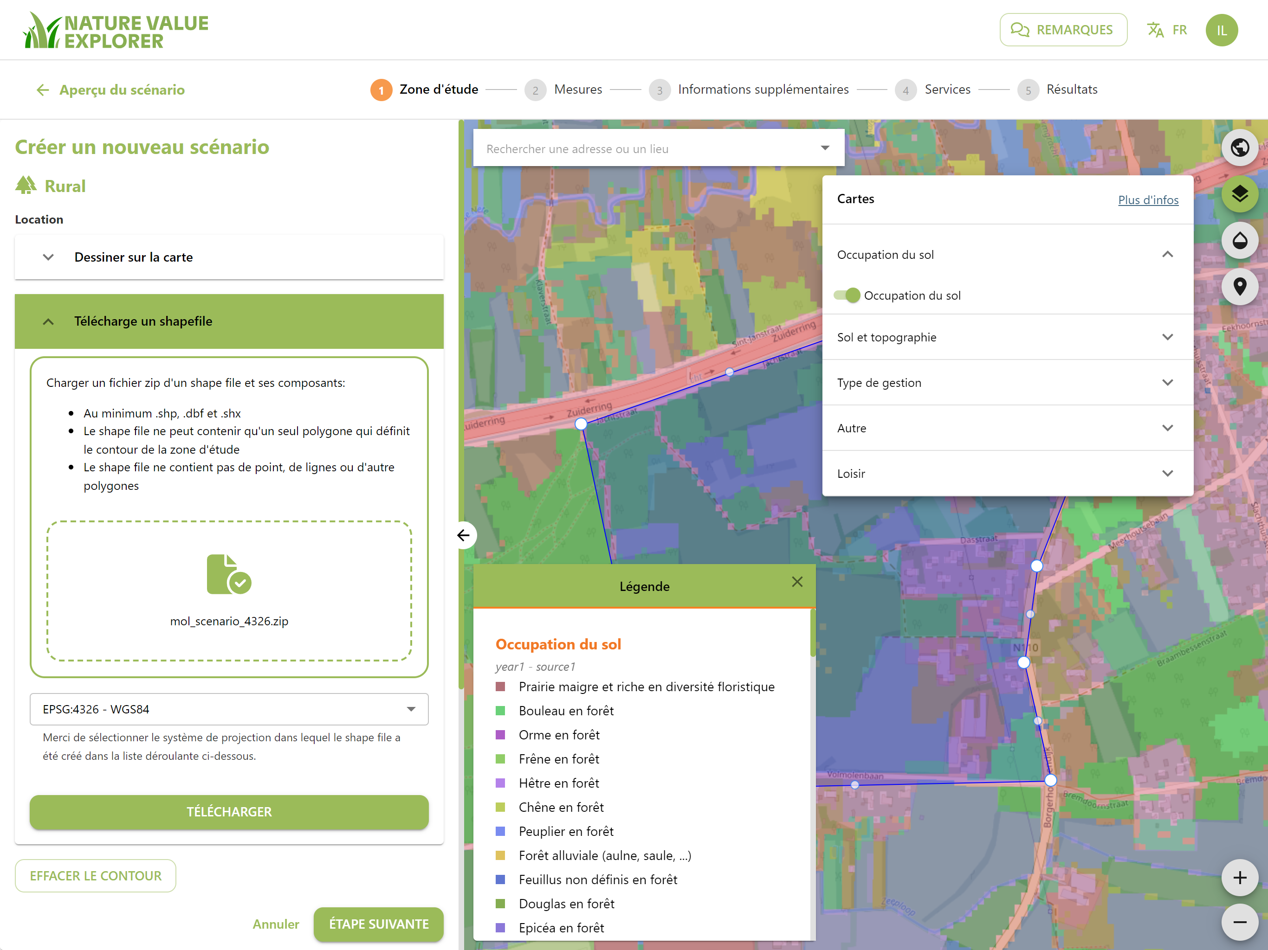Expand the Autre maps section
The height and width of the screenshot is (950, 1268).
point(1007,428)
